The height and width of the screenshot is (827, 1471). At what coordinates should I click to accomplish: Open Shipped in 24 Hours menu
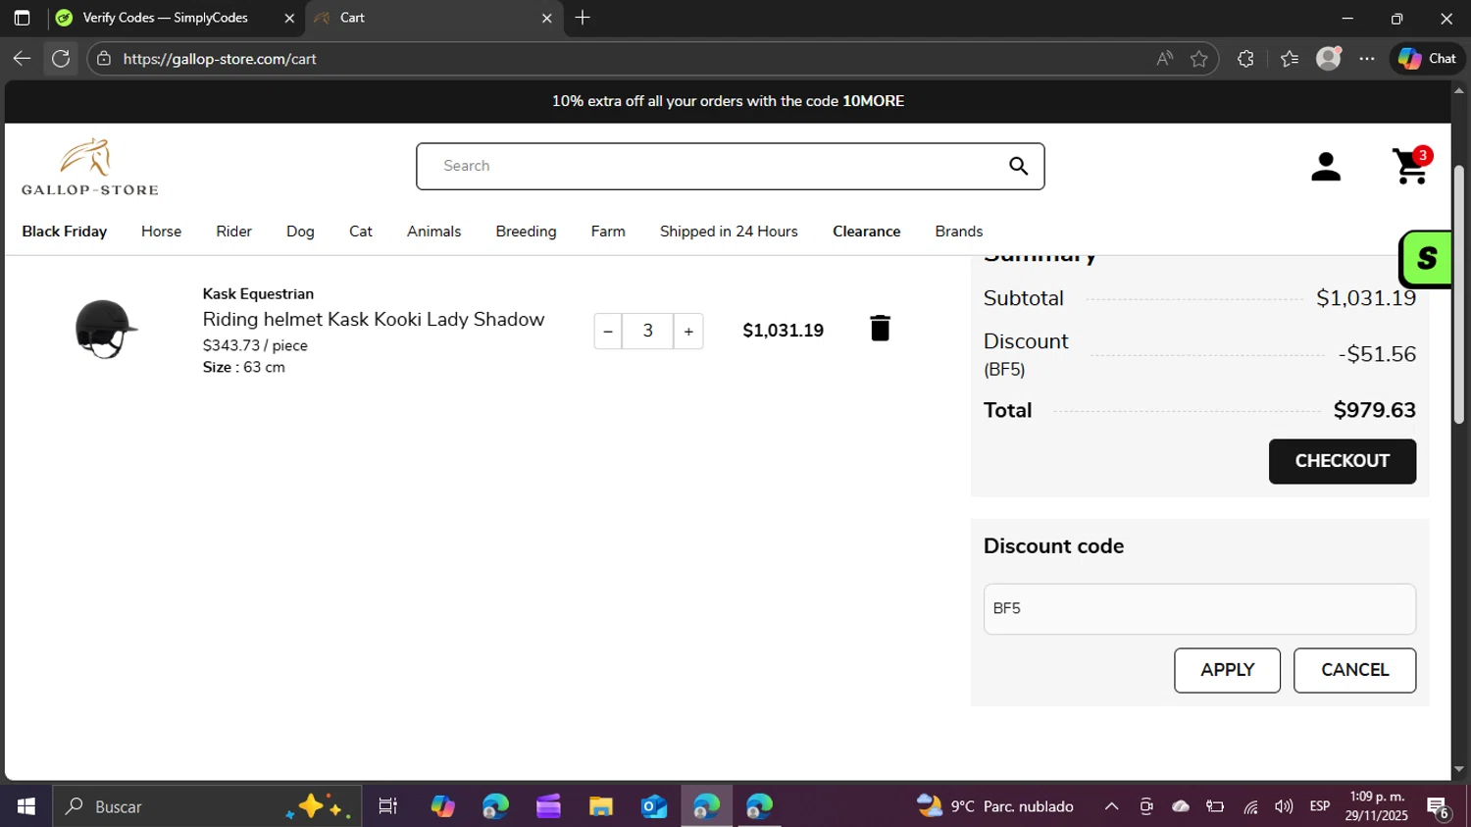pyautogui.click(x=729, y=232)
